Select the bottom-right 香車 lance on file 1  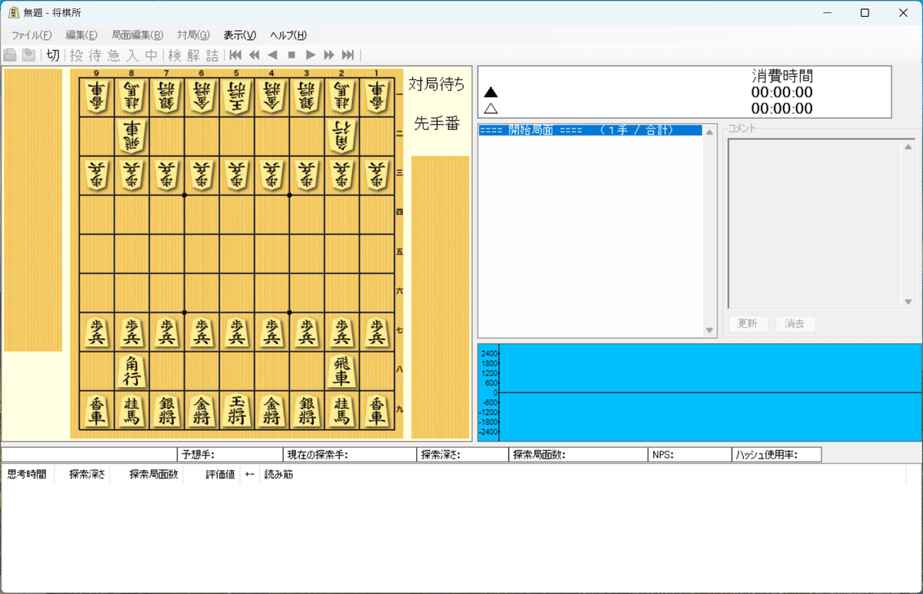tap(377, 410)
